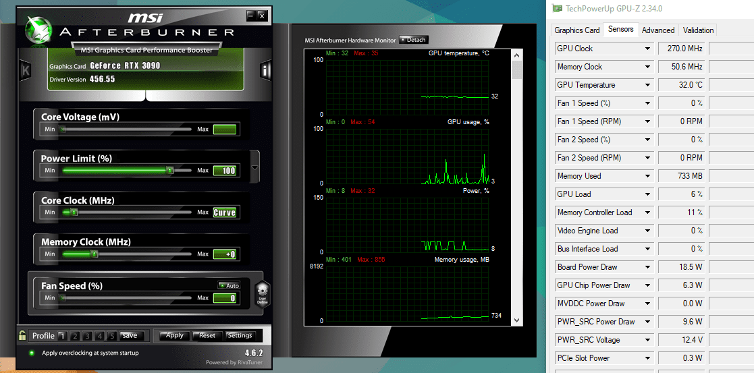Click the GPU temperature graph

point(407,87)
